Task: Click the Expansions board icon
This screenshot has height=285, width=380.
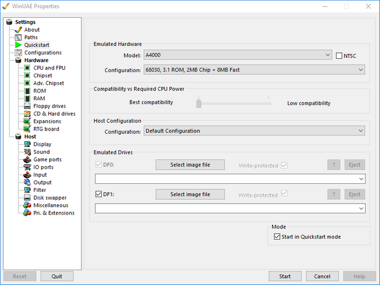Action: coord(27,121)
